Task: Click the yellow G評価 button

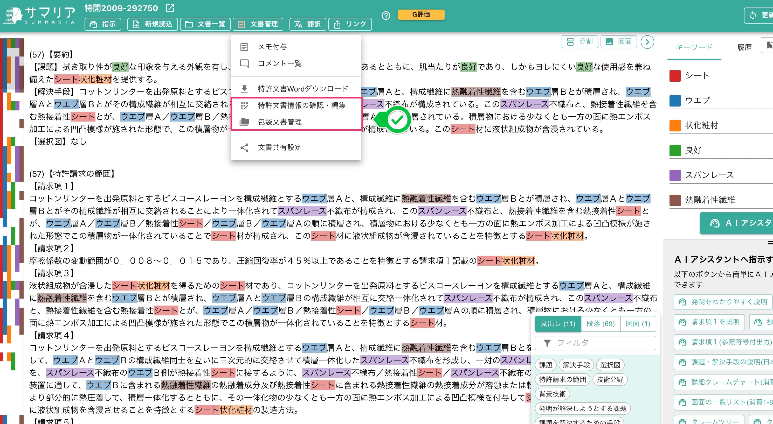Action: coord(421,15)
